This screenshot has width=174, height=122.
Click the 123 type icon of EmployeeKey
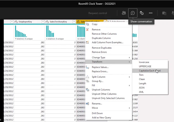click(16, 22)
